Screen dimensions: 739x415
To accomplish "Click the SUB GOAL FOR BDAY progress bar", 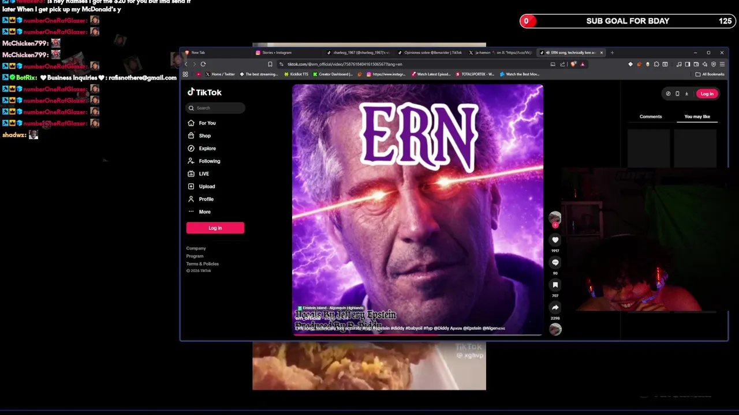I will pos(627,21).
